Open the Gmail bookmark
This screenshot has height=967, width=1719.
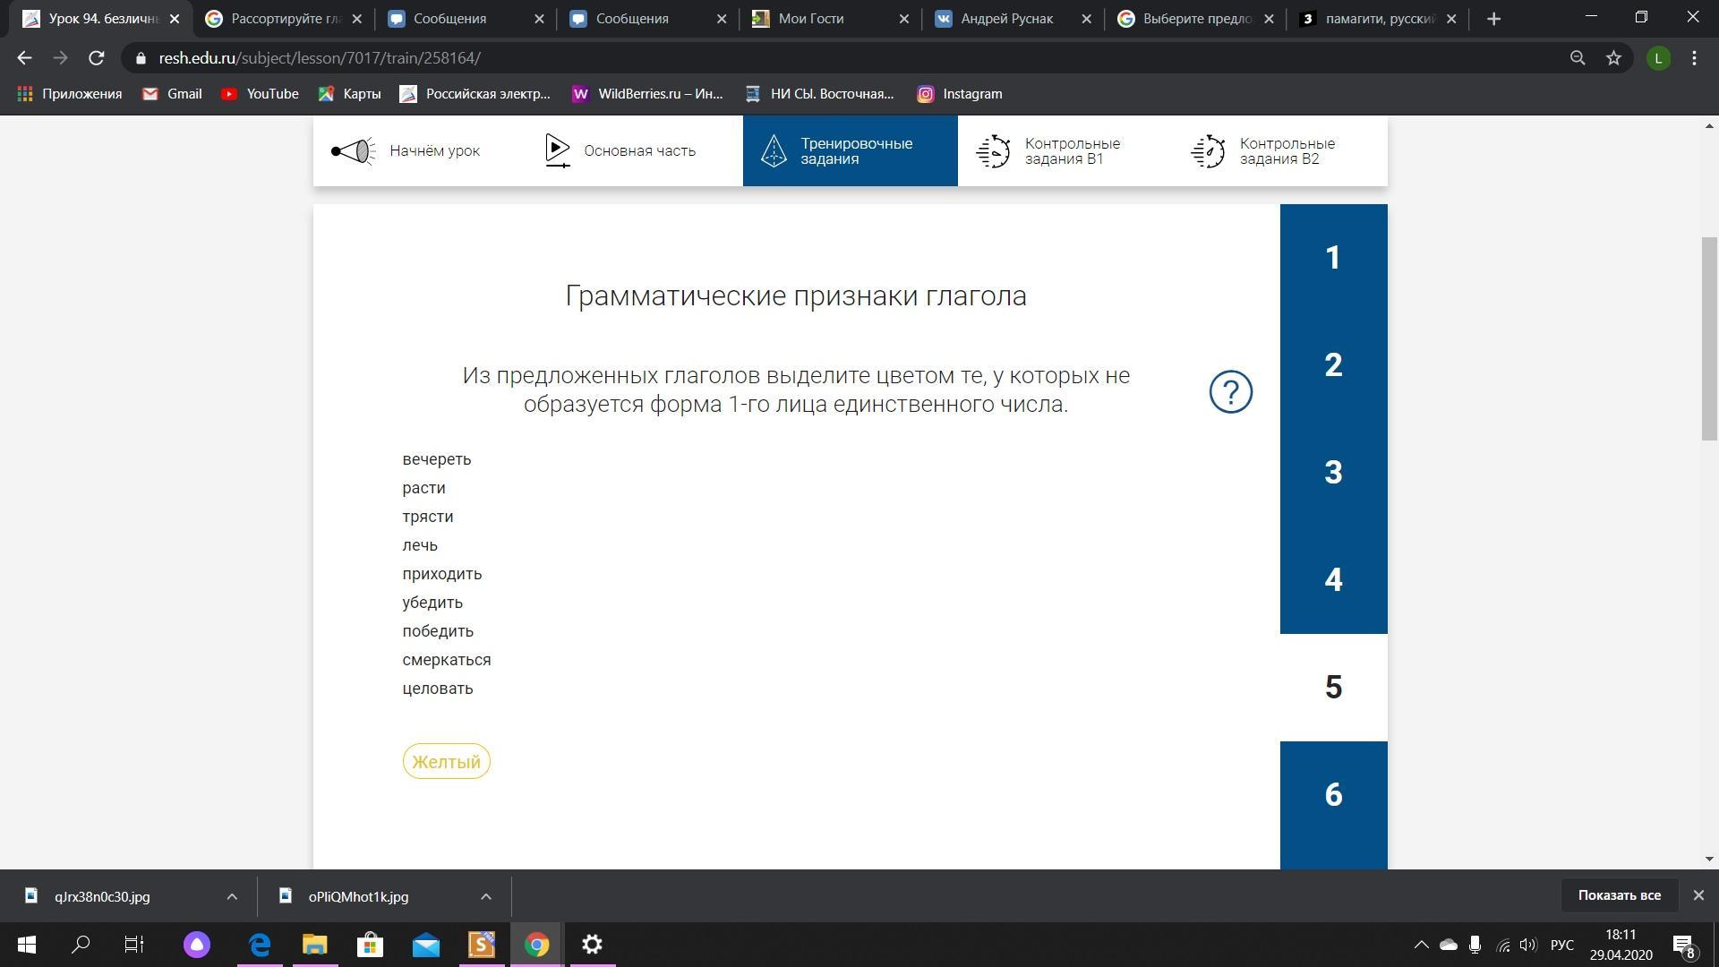172,94
